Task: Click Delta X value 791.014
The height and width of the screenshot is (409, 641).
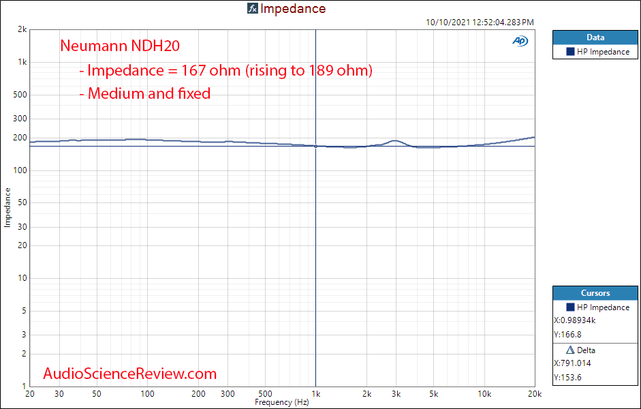Action: pyautogui.click(x=572, y=363)
